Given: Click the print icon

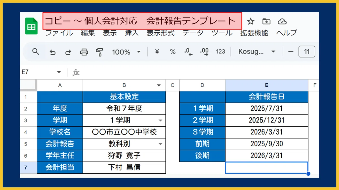Looking at the screenshot, I should (x=84, y=52).
